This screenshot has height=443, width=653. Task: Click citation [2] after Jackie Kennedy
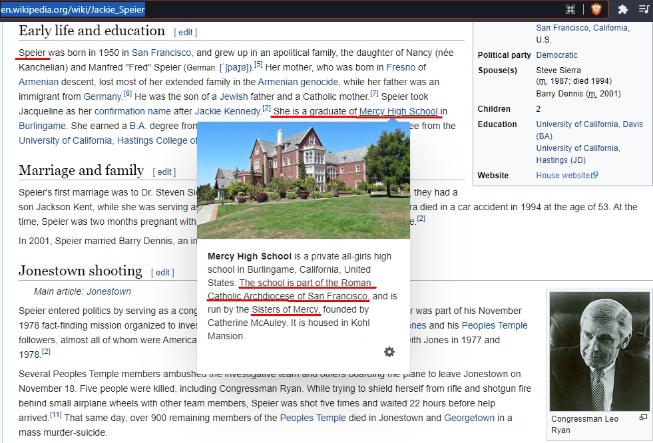[x=266, y=108]
